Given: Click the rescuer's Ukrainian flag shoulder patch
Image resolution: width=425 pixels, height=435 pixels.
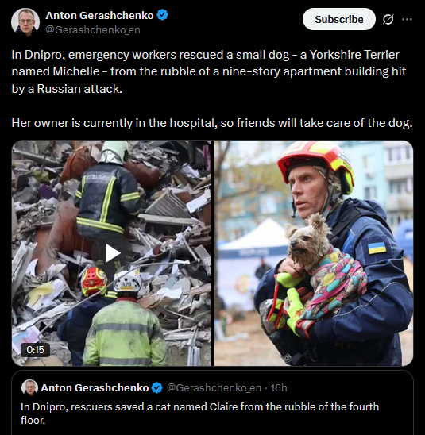Looking at the screenshot, I should (x=377, y=248).
